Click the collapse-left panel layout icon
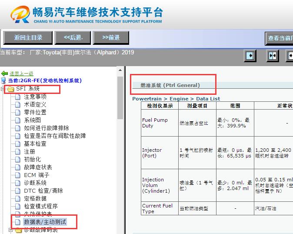Screen dimensions: 293x234 pos(250,56)
